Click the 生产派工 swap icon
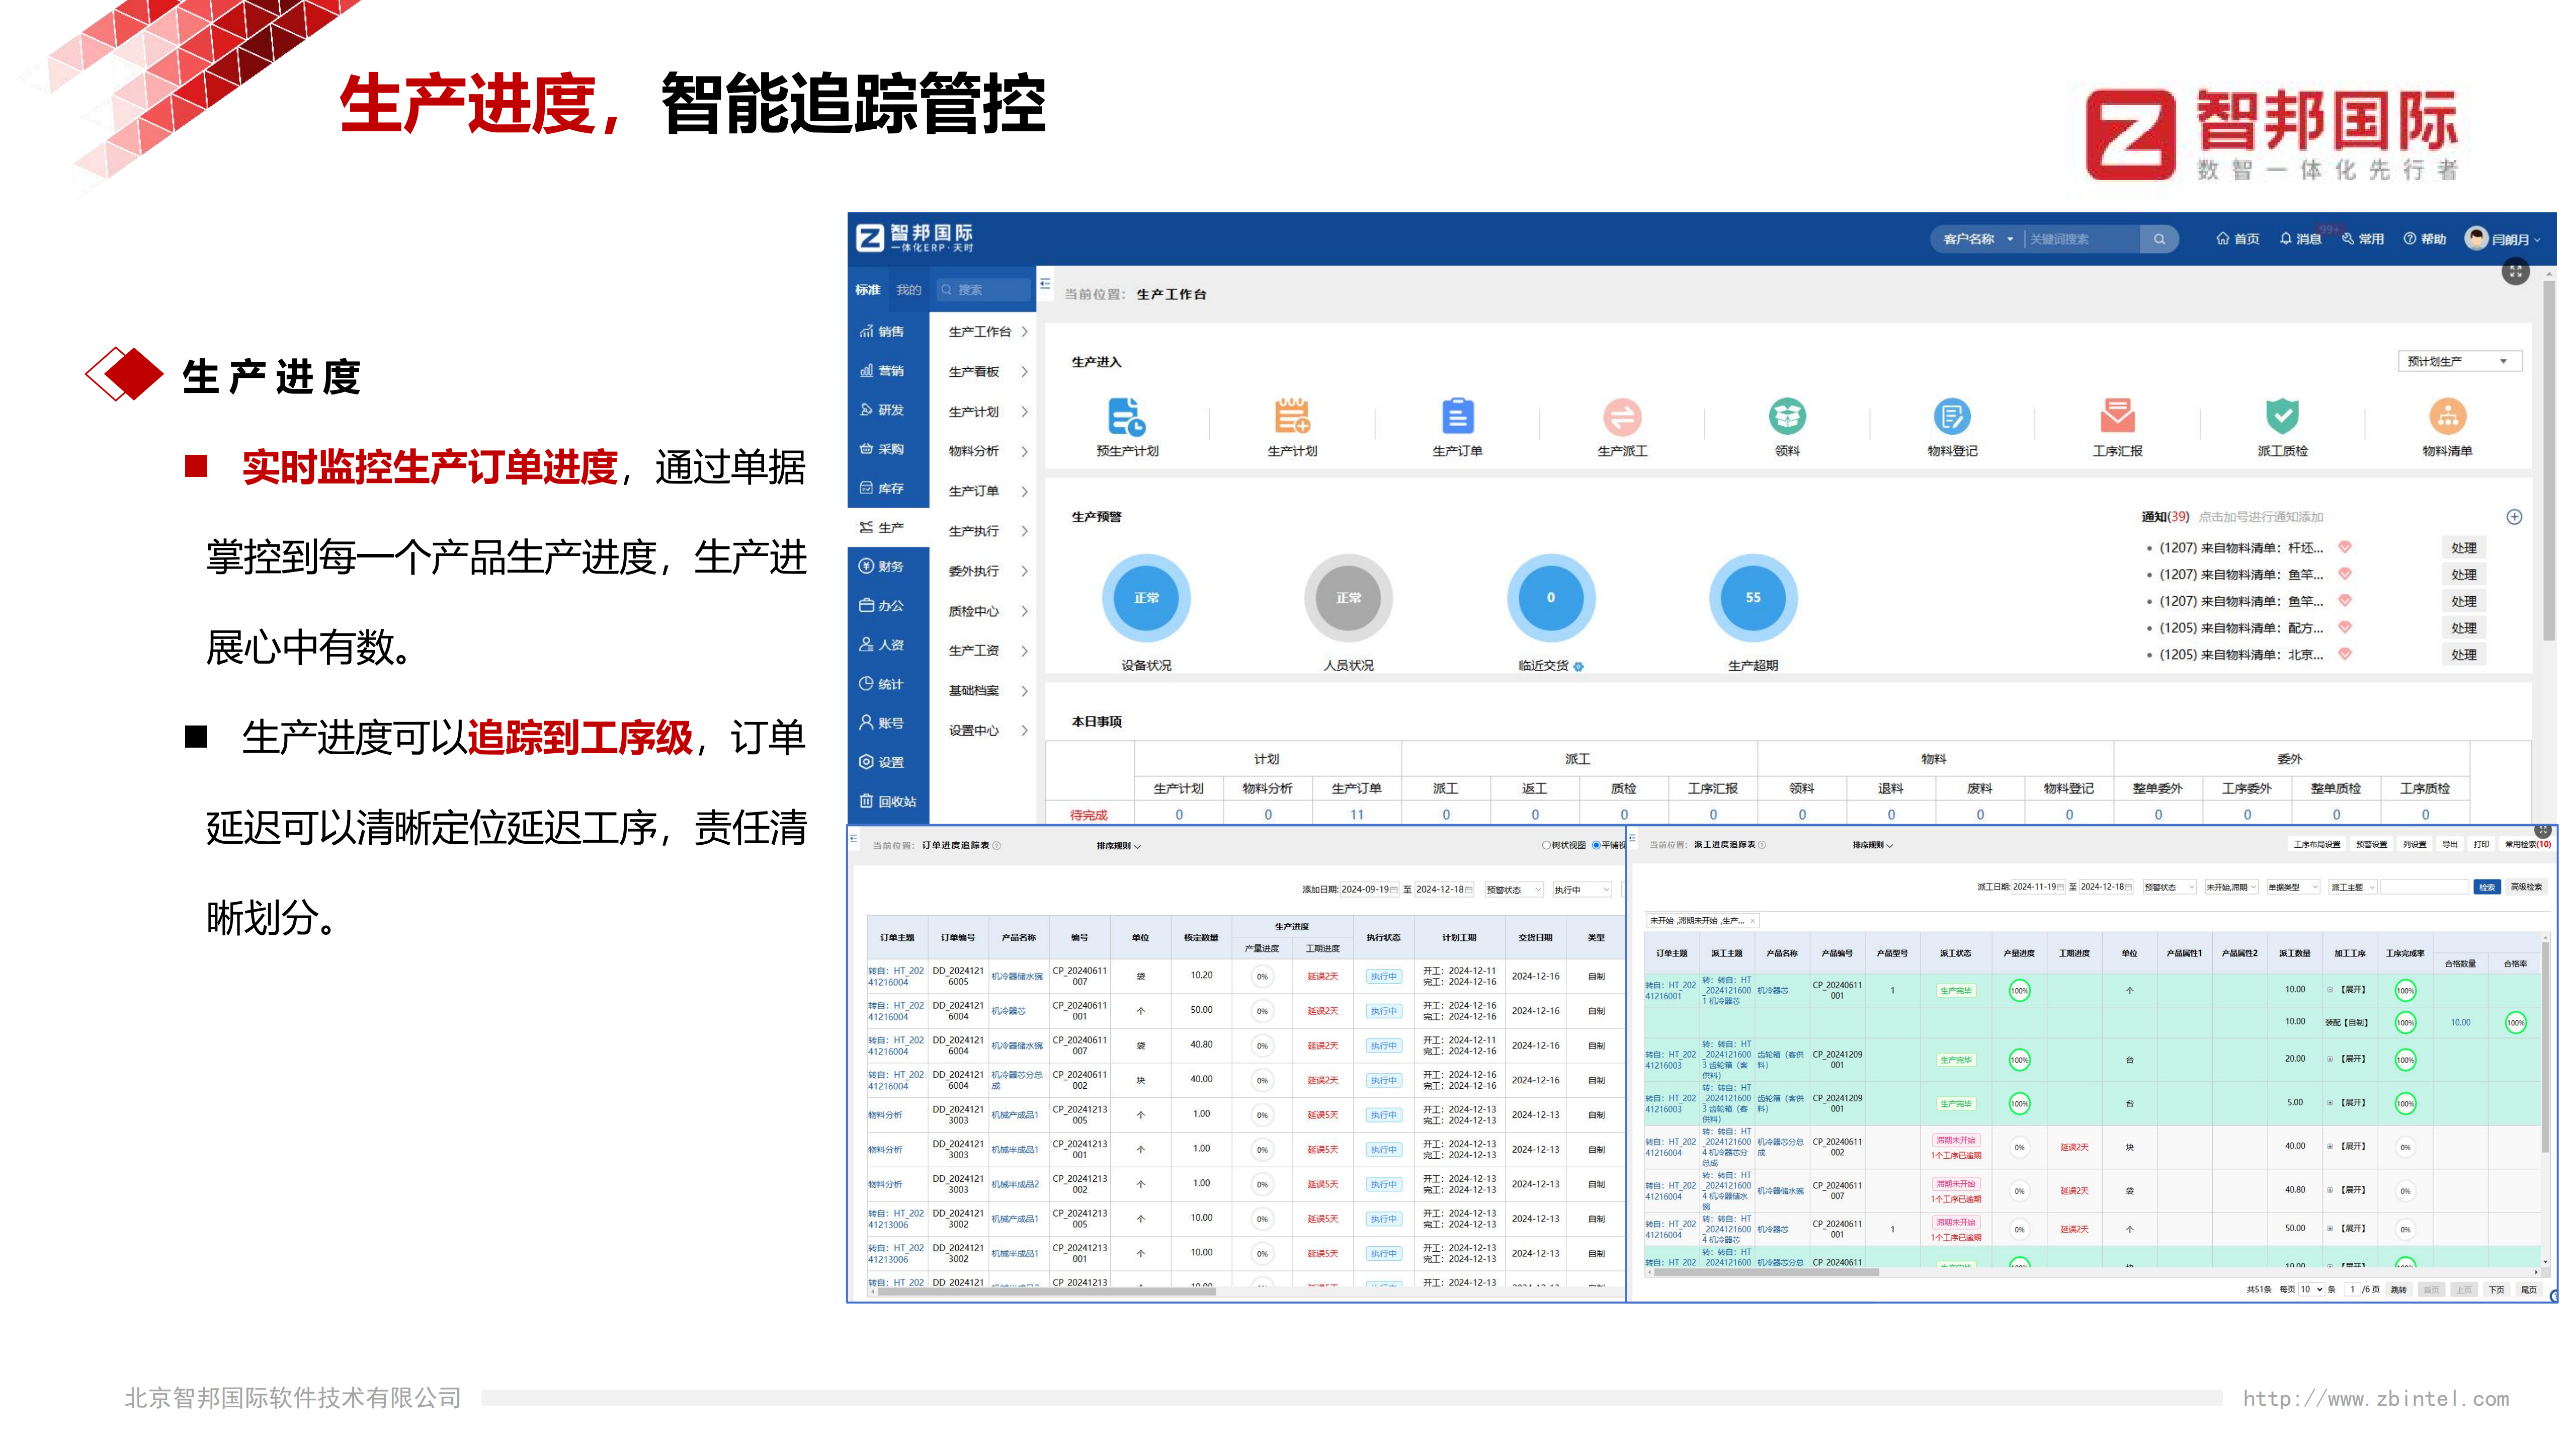Image resolution: width=2576 pixels, height=1449 pixels. click(x=1621, y=416)
